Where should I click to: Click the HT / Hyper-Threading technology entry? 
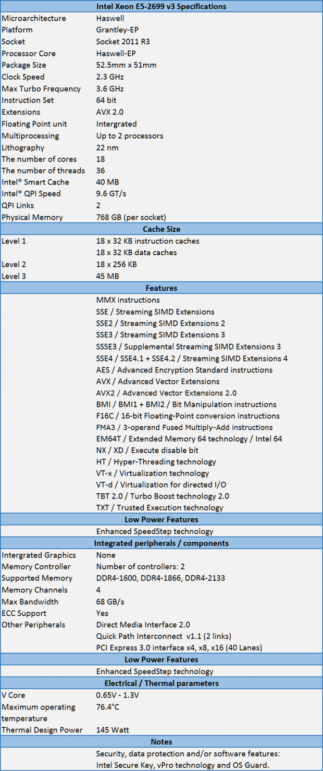click(156, 462)
